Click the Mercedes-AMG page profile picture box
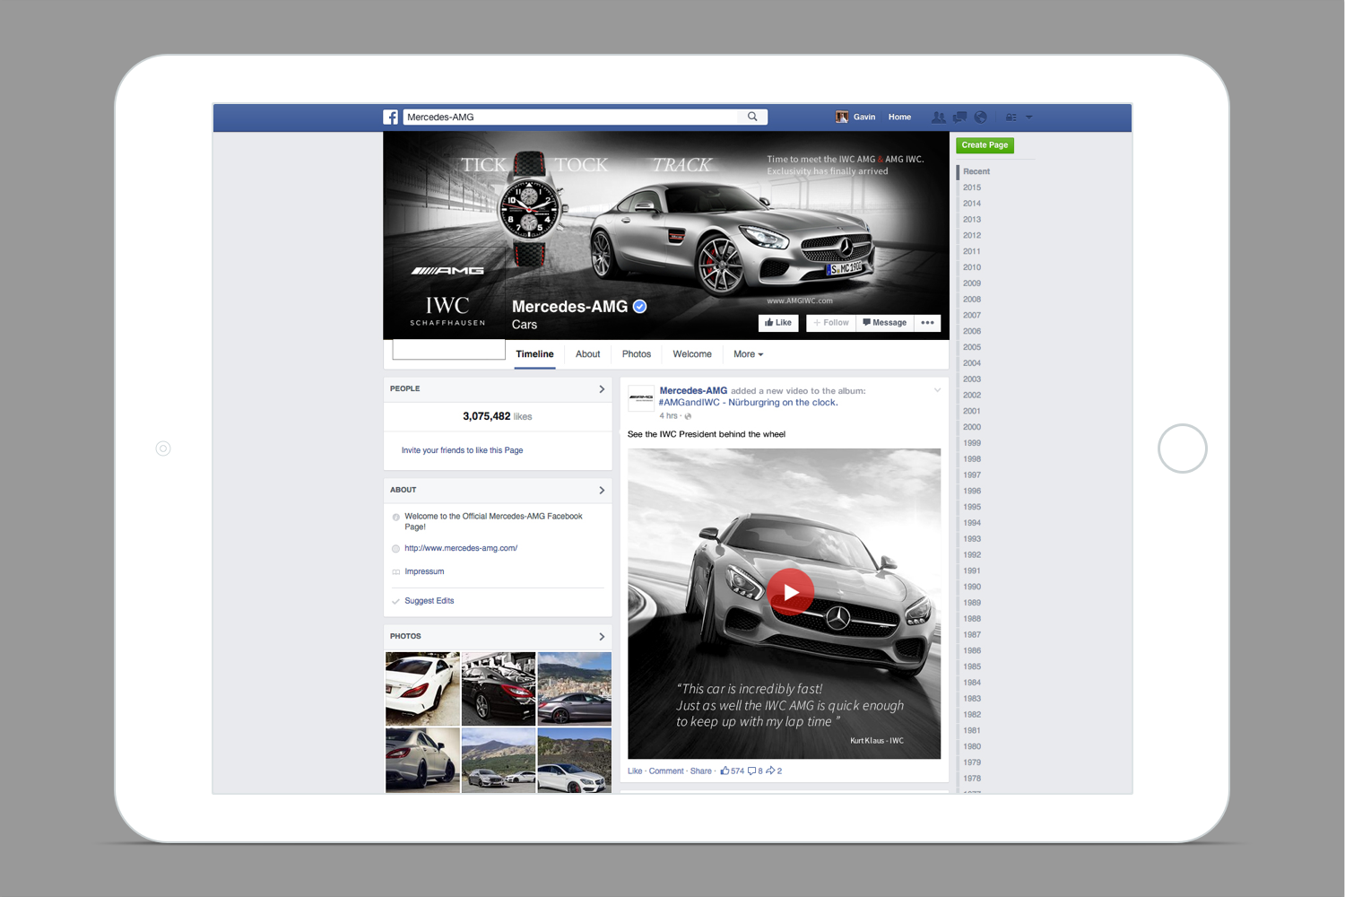The height and width of the screenshot is (897, 1345). (x=448, y=305)
